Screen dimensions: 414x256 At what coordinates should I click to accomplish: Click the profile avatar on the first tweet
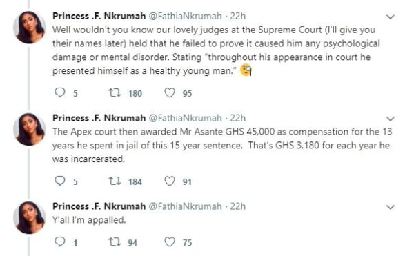[29, 28]
